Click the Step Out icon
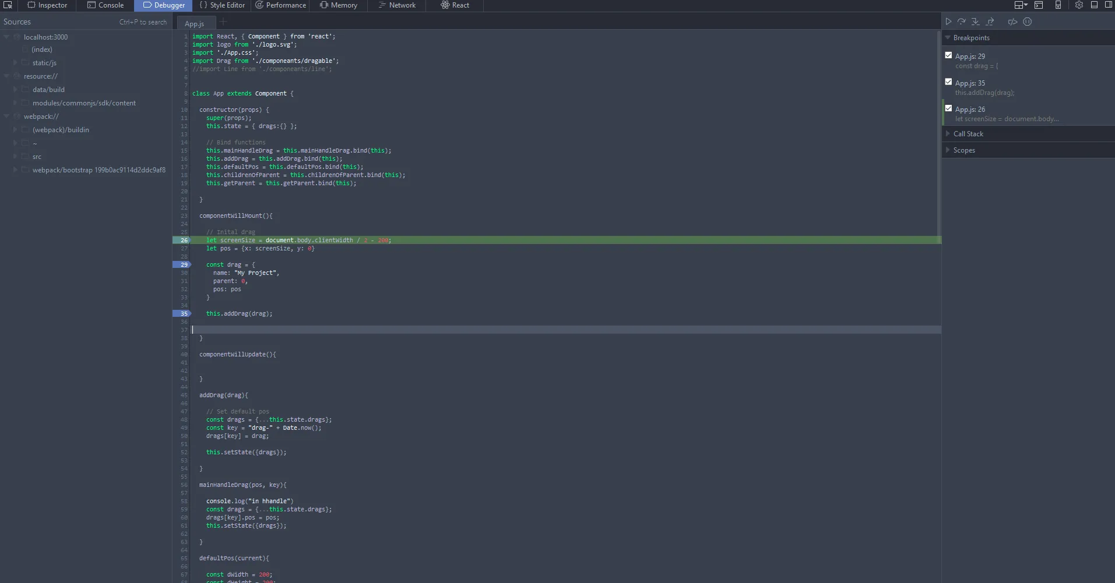This screenshot has width=1115, height=583. (990, 22)
